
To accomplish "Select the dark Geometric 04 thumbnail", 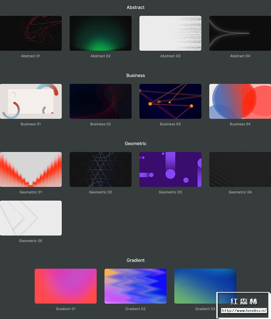I will pyautogui.click(x=240, y=169).
